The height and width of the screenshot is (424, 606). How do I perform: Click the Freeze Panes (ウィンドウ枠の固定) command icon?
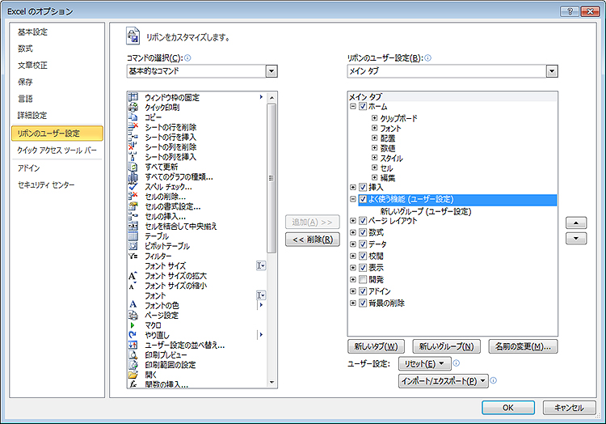click(x=133, y=97)
